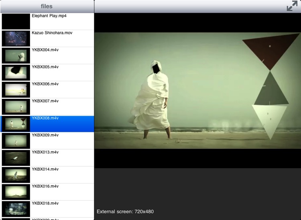The image size is (301, 220).
Task: Tap the YKBX008.m4v thumbnail with triangles
Action: coord(16,124)
